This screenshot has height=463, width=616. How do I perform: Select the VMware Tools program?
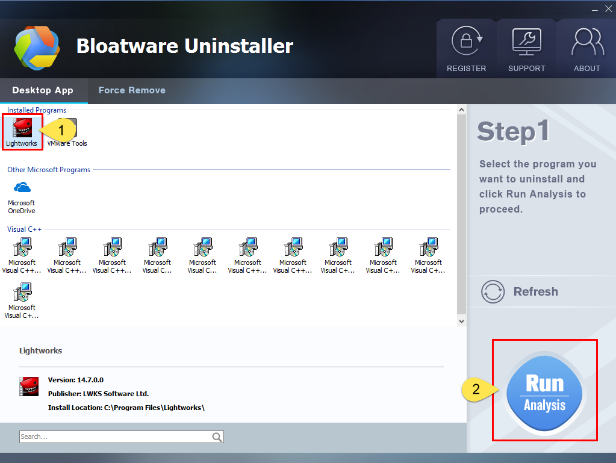[x=67, y=132]
